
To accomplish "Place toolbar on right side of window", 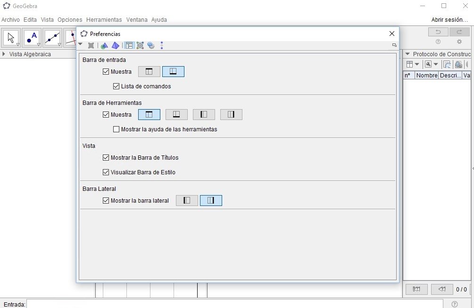I will pos(231,114).
